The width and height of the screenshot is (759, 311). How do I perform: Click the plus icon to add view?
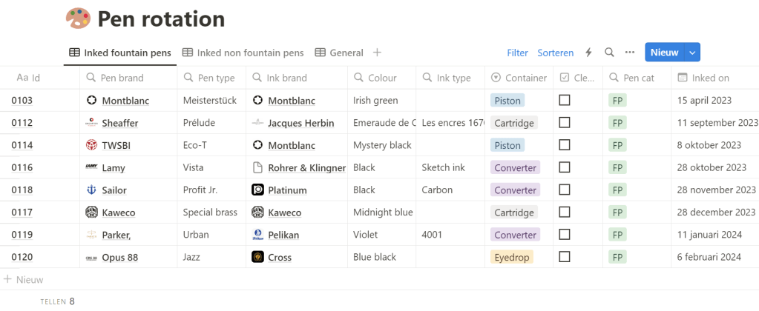[377, 53]
